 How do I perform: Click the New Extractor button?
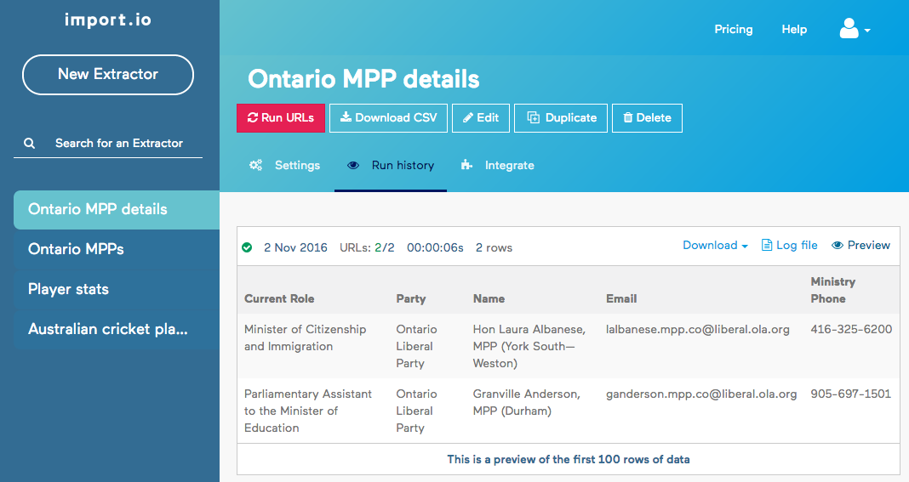[108, 74]
